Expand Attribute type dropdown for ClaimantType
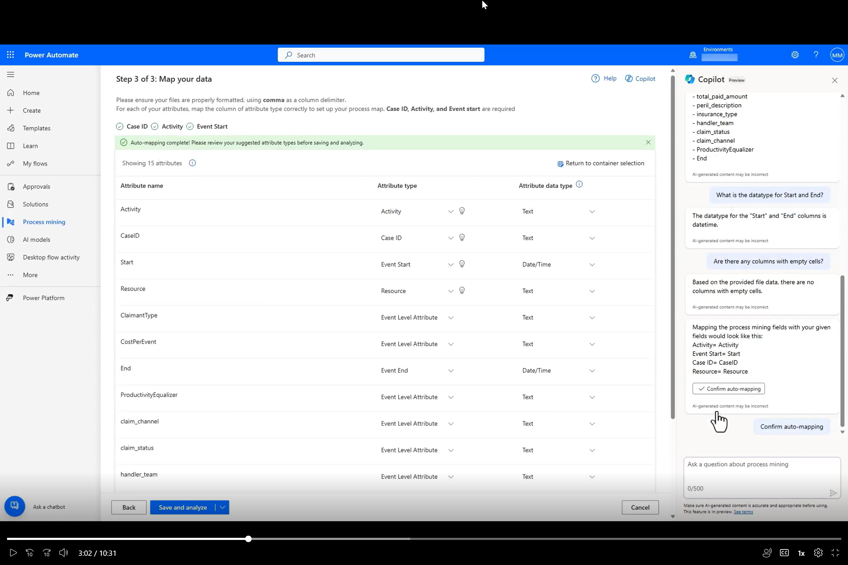Image resolution: width=848 pixels, height=565 pixels. [x=451, y=317]
